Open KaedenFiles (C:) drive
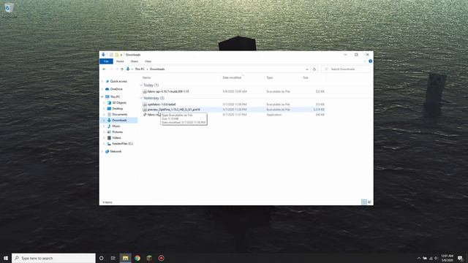Viewport: 468px width, 263px height. [122, 144]
